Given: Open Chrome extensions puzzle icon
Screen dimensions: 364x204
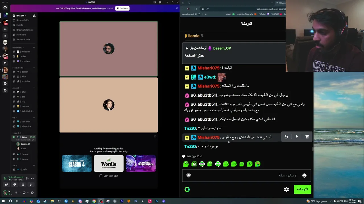Looking at the screenshot, I should click(196, 9).
